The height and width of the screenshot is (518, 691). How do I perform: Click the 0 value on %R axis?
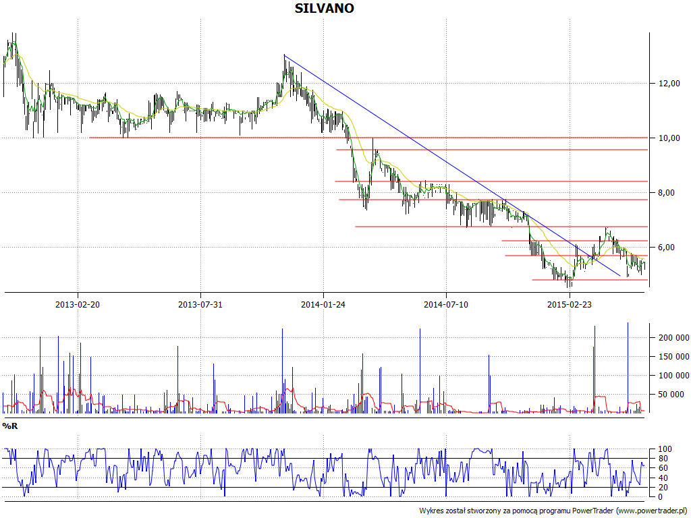(x=659, y=497)
